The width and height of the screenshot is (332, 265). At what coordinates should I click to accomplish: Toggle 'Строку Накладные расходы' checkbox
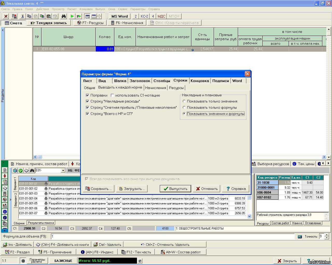(87, 101)
